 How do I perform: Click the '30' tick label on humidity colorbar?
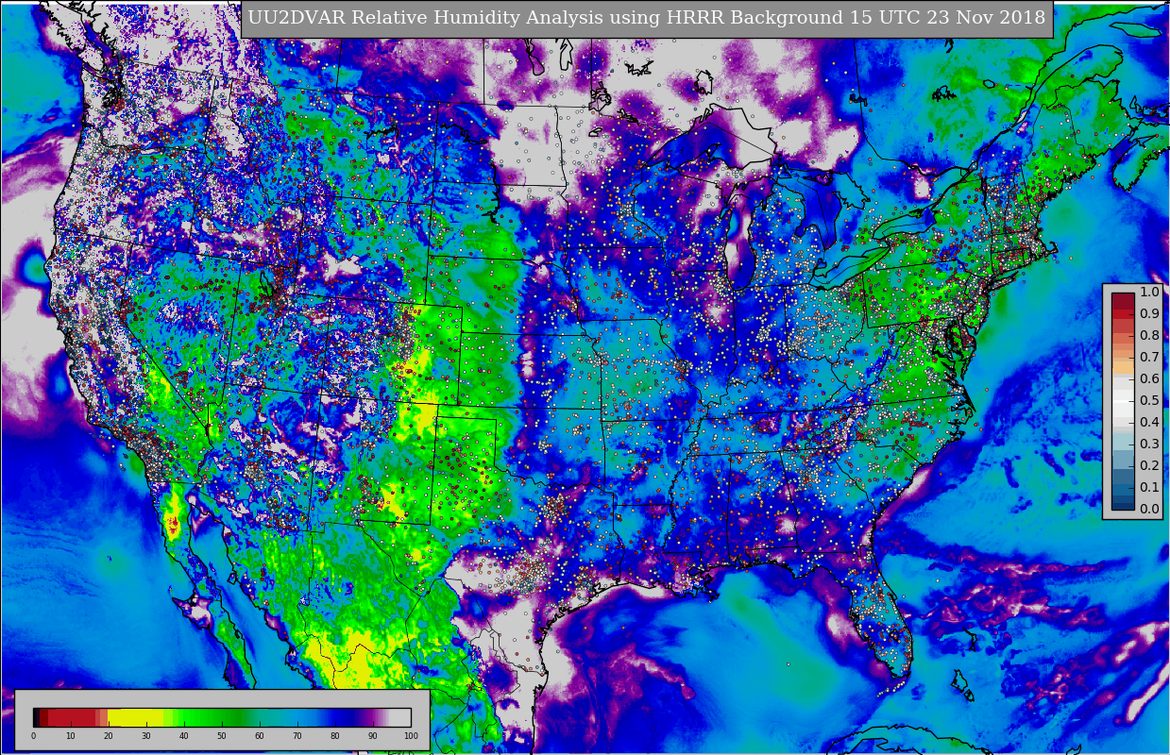point(146,736)
